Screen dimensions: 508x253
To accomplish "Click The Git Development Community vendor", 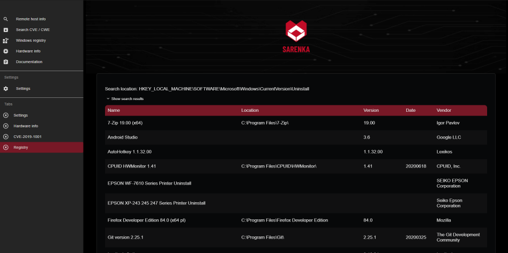I will (x=458, y=237).
